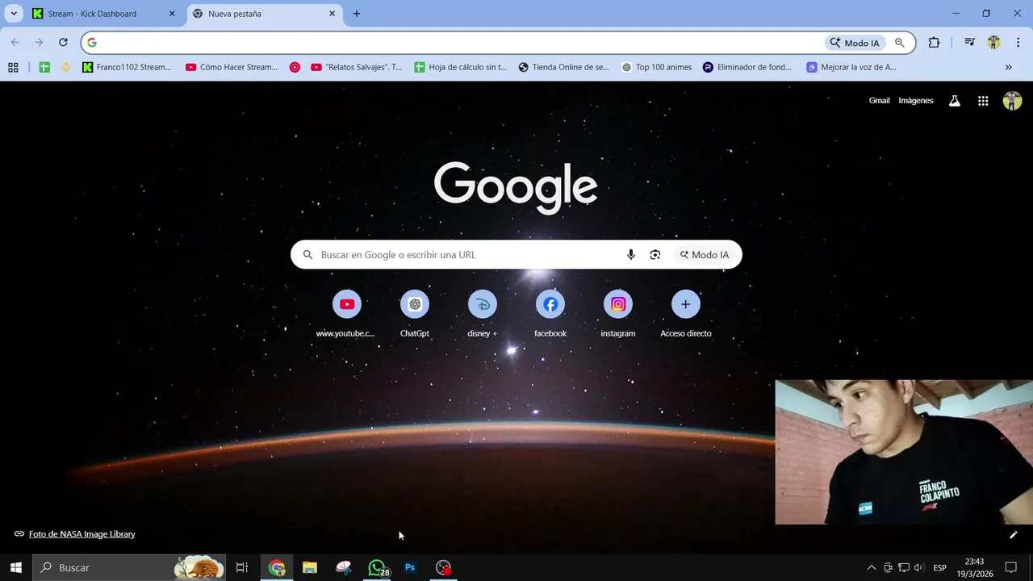Viewport: 1033px width, 581px height.
Task: Click the magnifier icon in the address bar
Action: click(900, 43)
